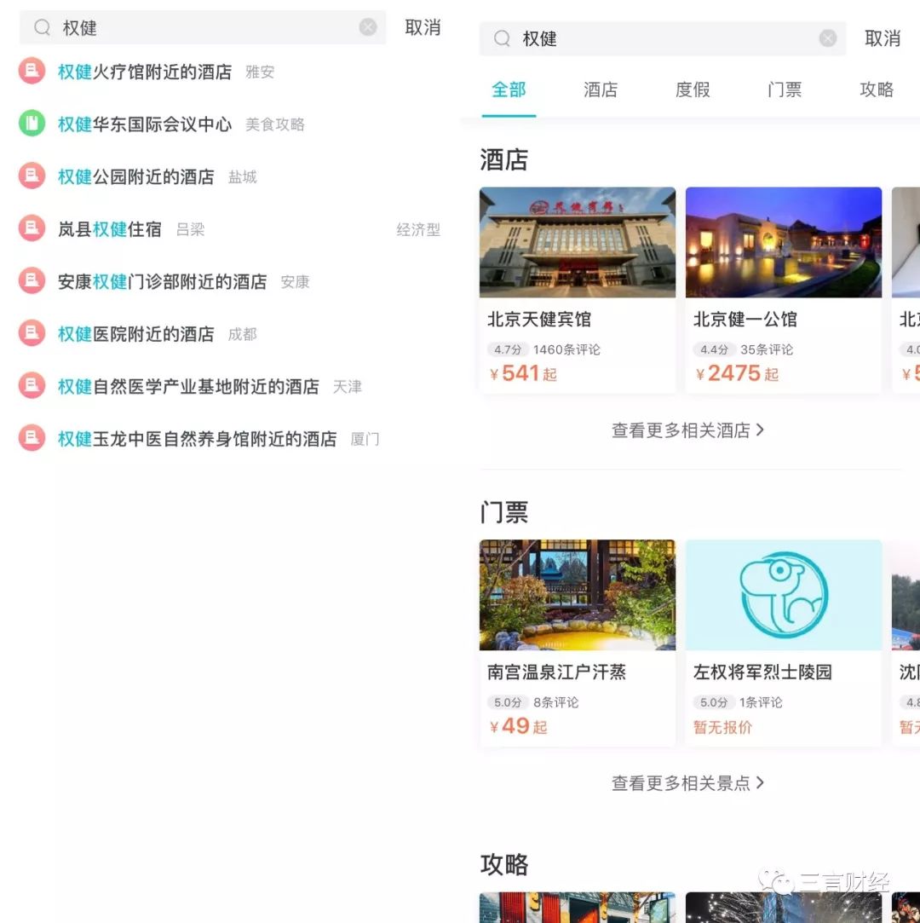Click hotel icon beside 权健自然医学产业基地附近的酒店
Screen dimensions: 920x923
[x=32, y=385]
